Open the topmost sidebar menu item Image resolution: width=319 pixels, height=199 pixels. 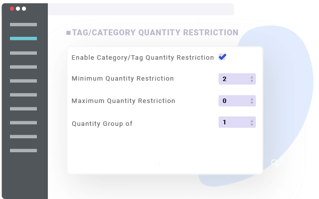(23, 24)
